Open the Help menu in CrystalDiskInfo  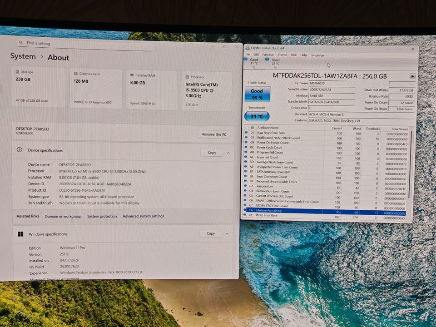pos(303,55)
